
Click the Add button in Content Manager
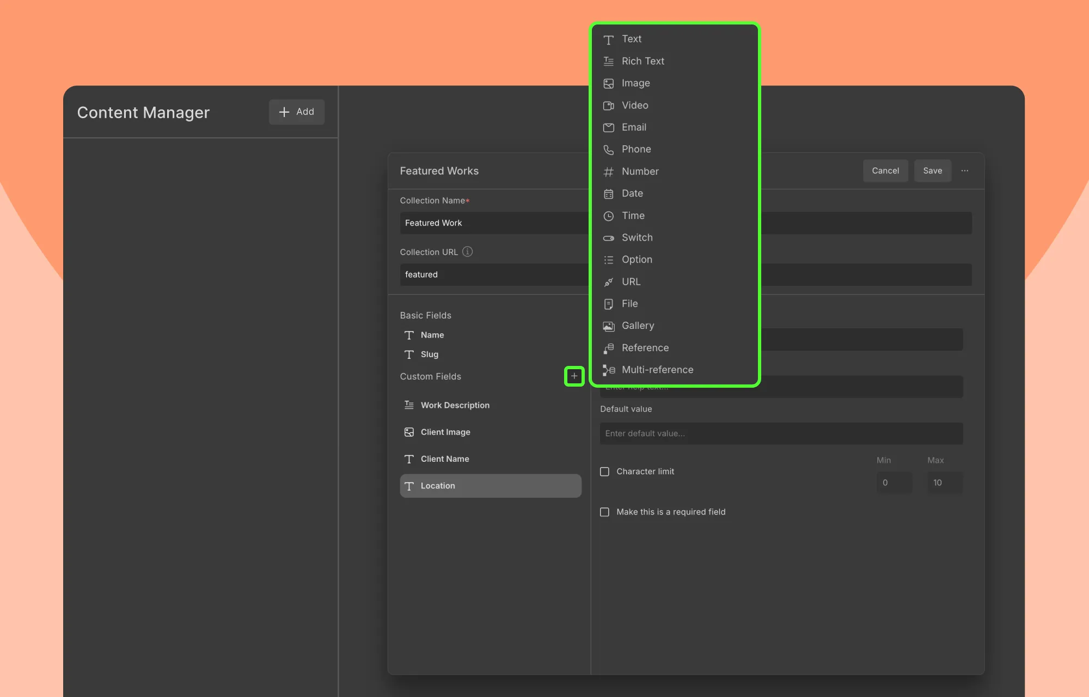[x=297, y=112]
